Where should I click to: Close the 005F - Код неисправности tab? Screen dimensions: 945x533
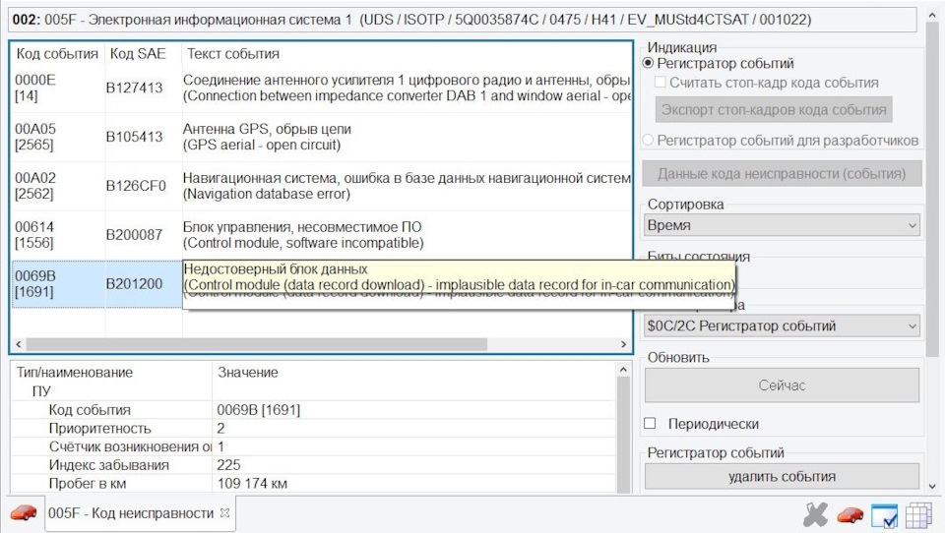[224, 512]
